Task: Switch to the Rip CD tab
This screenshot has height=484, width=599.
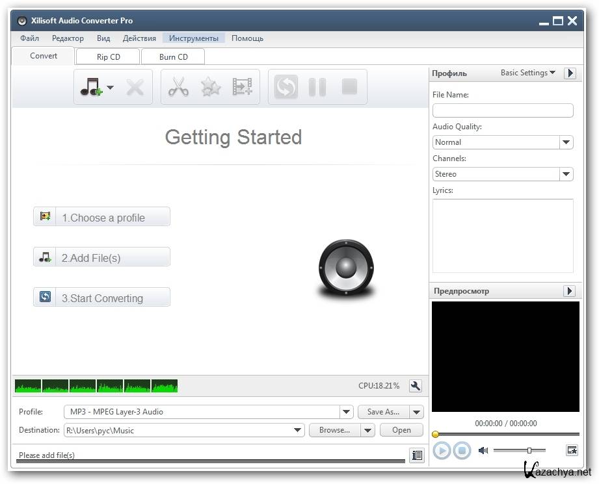Action: pyautogui.click(x=109, y=57)
